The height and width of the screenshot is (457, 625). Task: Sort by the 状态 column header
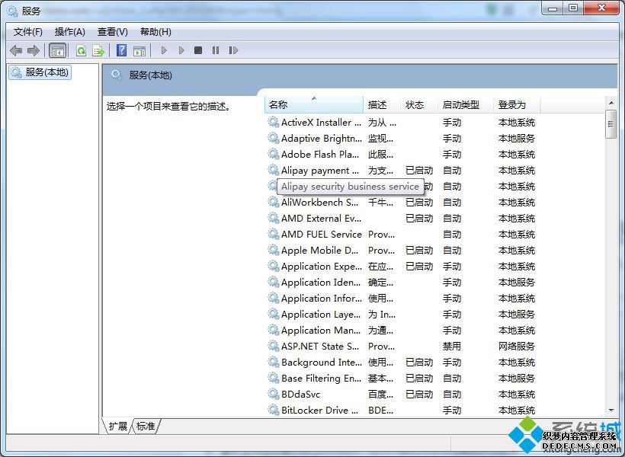point(419,105)
